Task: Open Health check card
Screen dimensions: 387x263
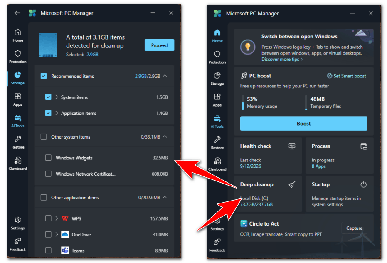Action: tap(268, 156)
